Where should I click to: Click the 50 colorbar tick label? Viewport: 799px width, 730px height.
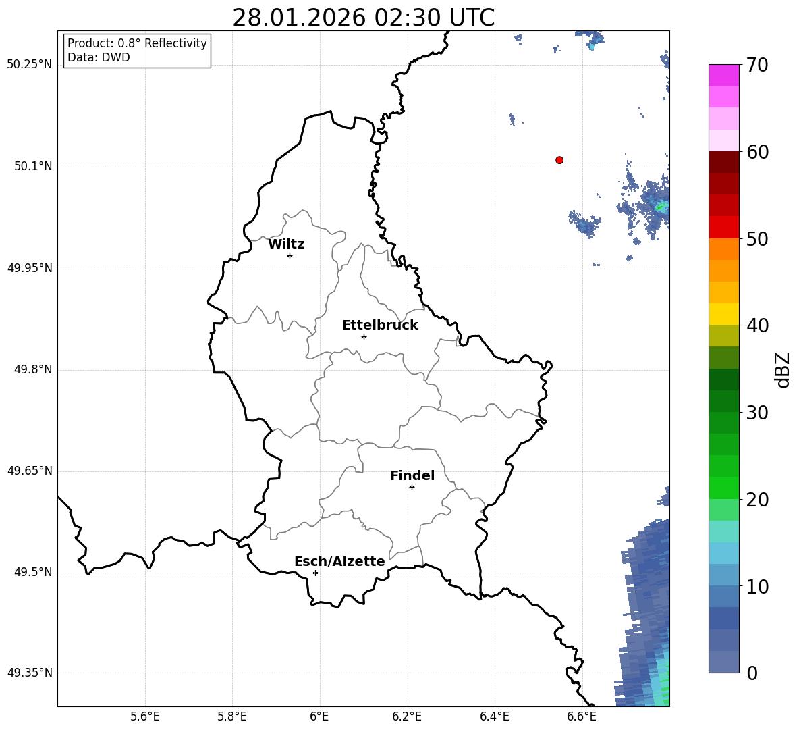click(x=757, y=239)
